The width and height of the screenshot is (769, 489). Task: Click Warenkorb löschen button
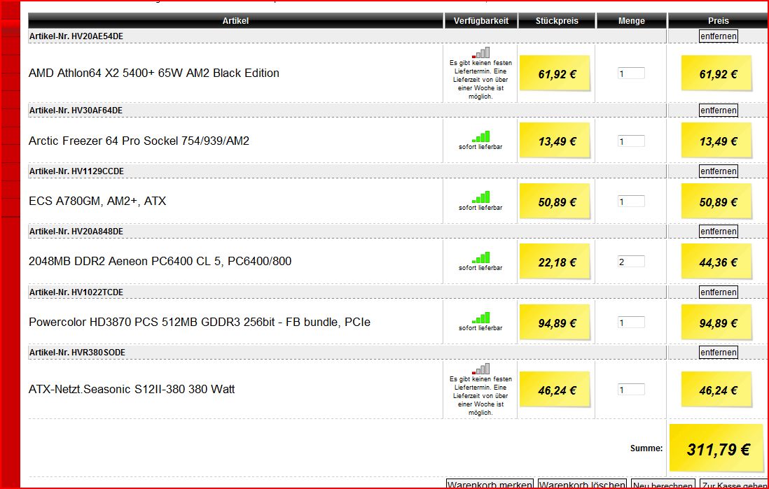[x=582, y=484]
